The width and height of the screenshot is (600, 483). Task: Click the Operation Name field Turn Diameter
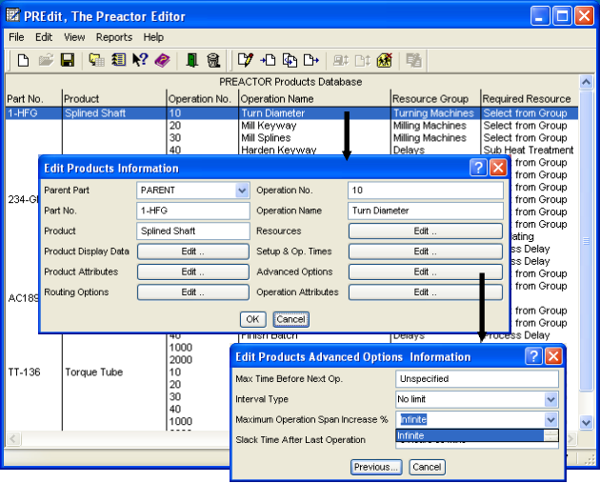point(426,211)
